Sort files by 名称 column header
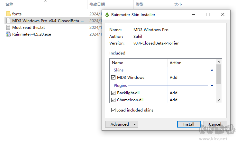The height and width of the screenshot is (141, 236). click(x=9, y=4)
